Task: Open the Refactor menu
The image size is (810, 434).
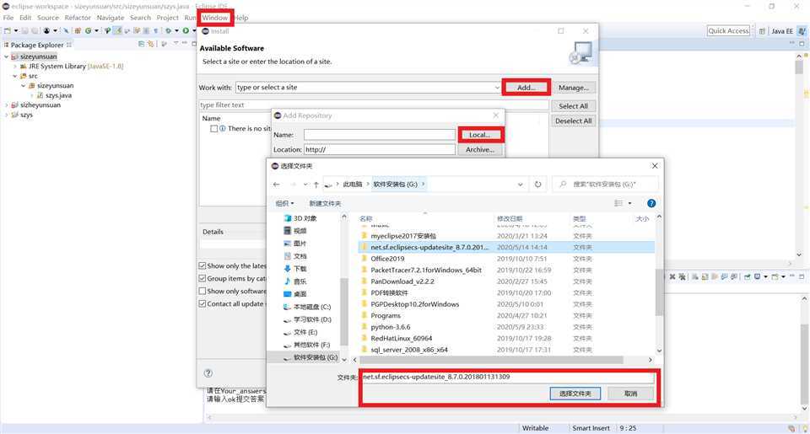Action: point(78,18)
